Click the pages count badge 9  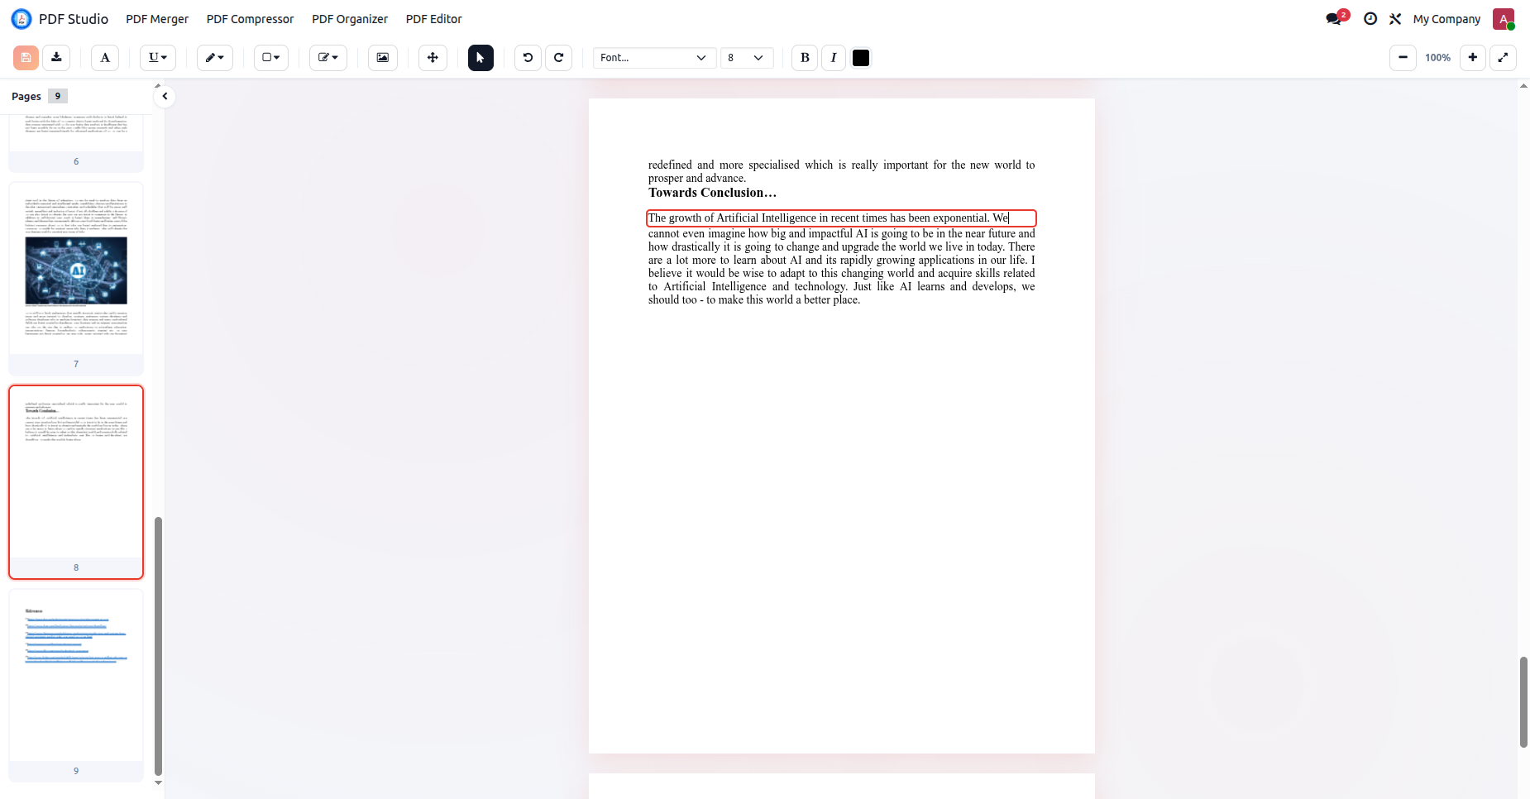click(x=57, y=96)
